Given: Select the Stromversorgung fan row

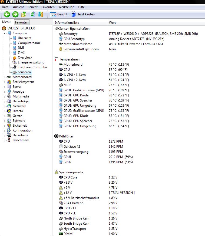Looking at the screenshot, I should (x=91, y=152).
